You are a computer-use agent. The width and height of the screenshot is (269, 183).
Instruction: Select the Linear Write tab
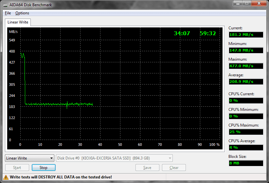tap(18, 22)
